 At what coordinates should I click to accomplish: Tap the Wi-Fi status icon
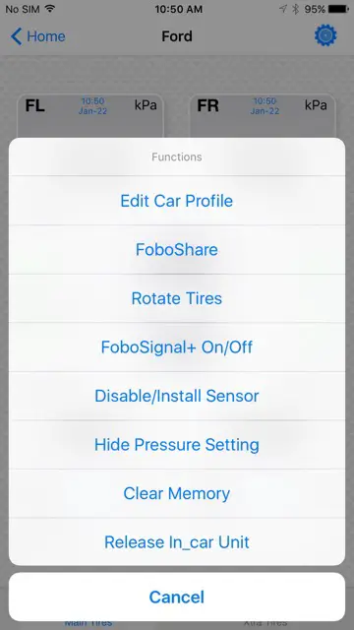(x=50, y=9)
